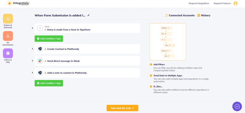Image resolution: width=245 pixels, height=113 pixels.
Task: Open the chat support bubble
Action: coord(237,107)
